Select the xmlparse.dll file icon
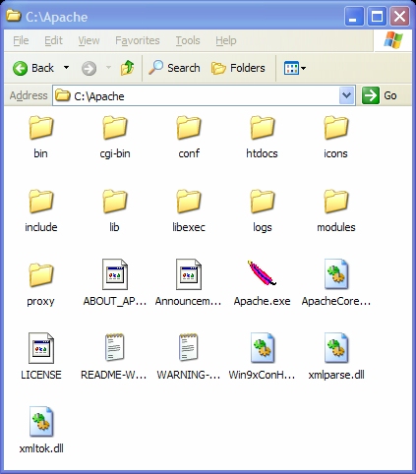The image size is (416, 474). pos(336,348)
